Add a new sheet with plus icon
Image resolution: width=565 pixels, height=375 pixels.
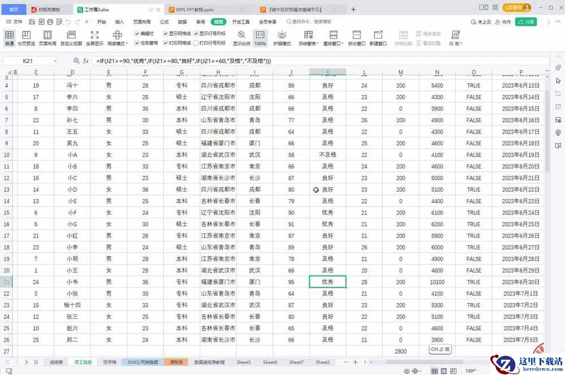pyautogui.click(x=355, y=362)
